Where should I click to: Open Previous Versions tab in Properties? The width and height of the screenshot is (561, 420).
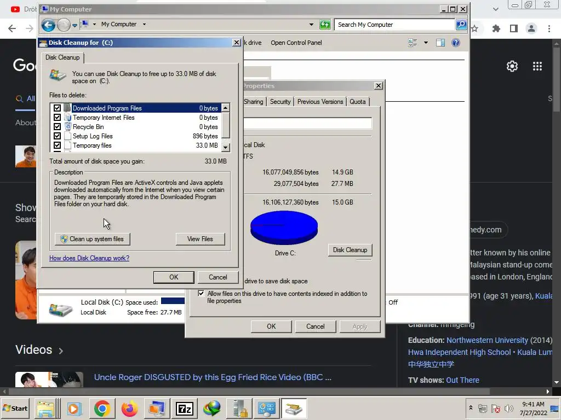point(320,102)
